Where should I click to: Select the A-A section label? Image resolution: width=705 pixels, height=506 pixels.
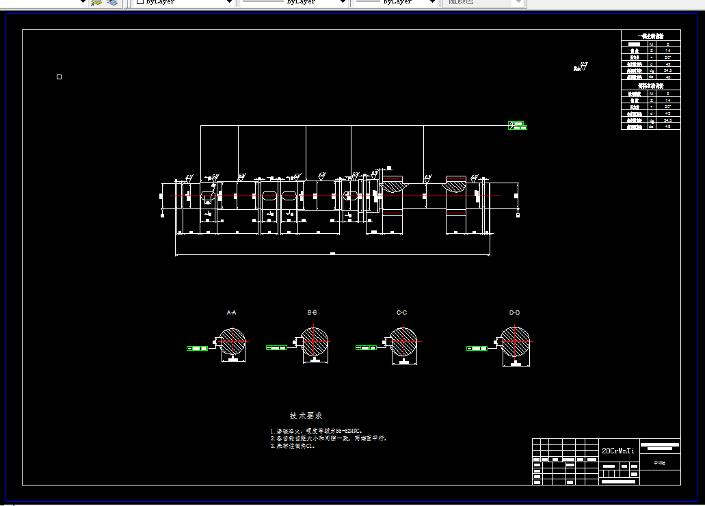point(231,312)
